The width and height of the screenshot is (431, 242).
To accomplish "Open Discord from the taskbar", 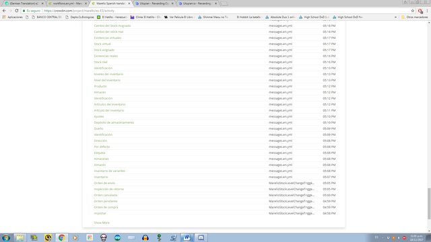I will tap(201, 237).
